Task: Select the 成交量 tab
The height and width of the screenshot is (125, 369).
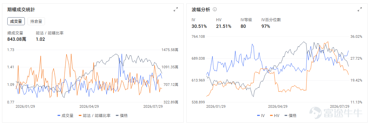Action: pos(16,21)
